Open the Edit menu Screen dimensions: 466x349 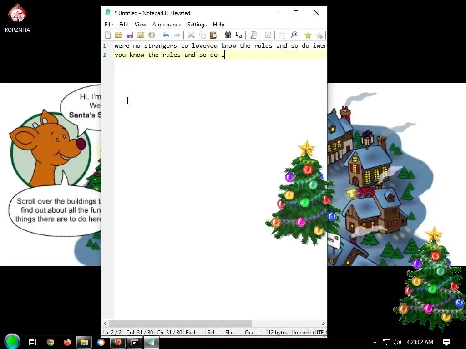pyautogui.click(x=124, y=25)
